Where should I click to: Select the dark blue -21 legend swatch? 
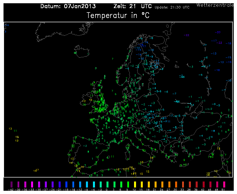pyautogui.click(x=60, y=184)
